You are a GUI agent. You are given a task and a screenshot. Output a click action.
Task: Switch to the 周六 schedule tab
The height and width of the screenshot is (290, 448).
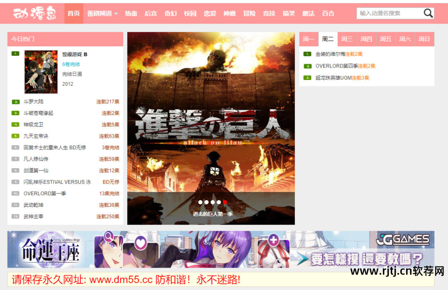[x=405, y=39]
